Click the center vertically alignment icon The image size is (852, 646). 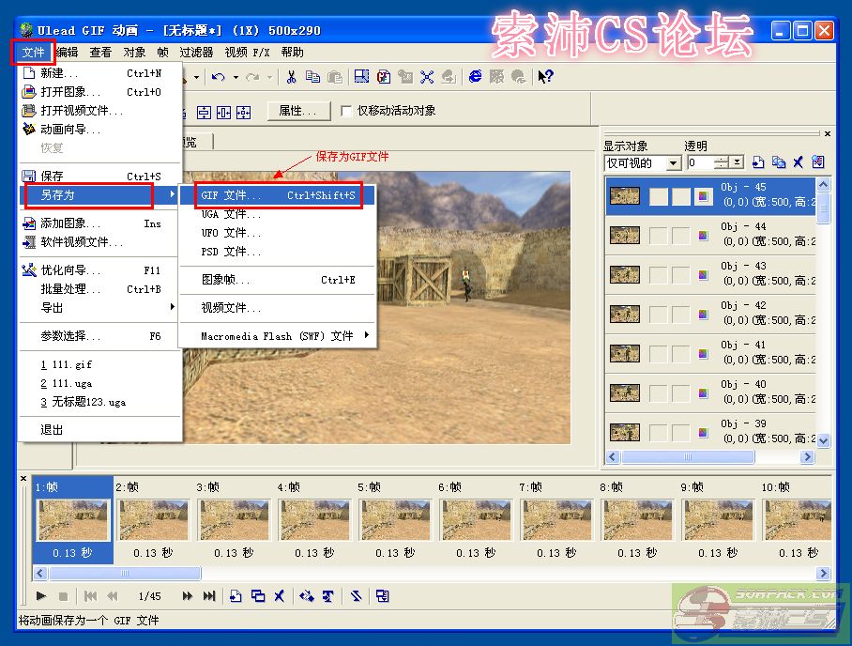coord(204,113)
